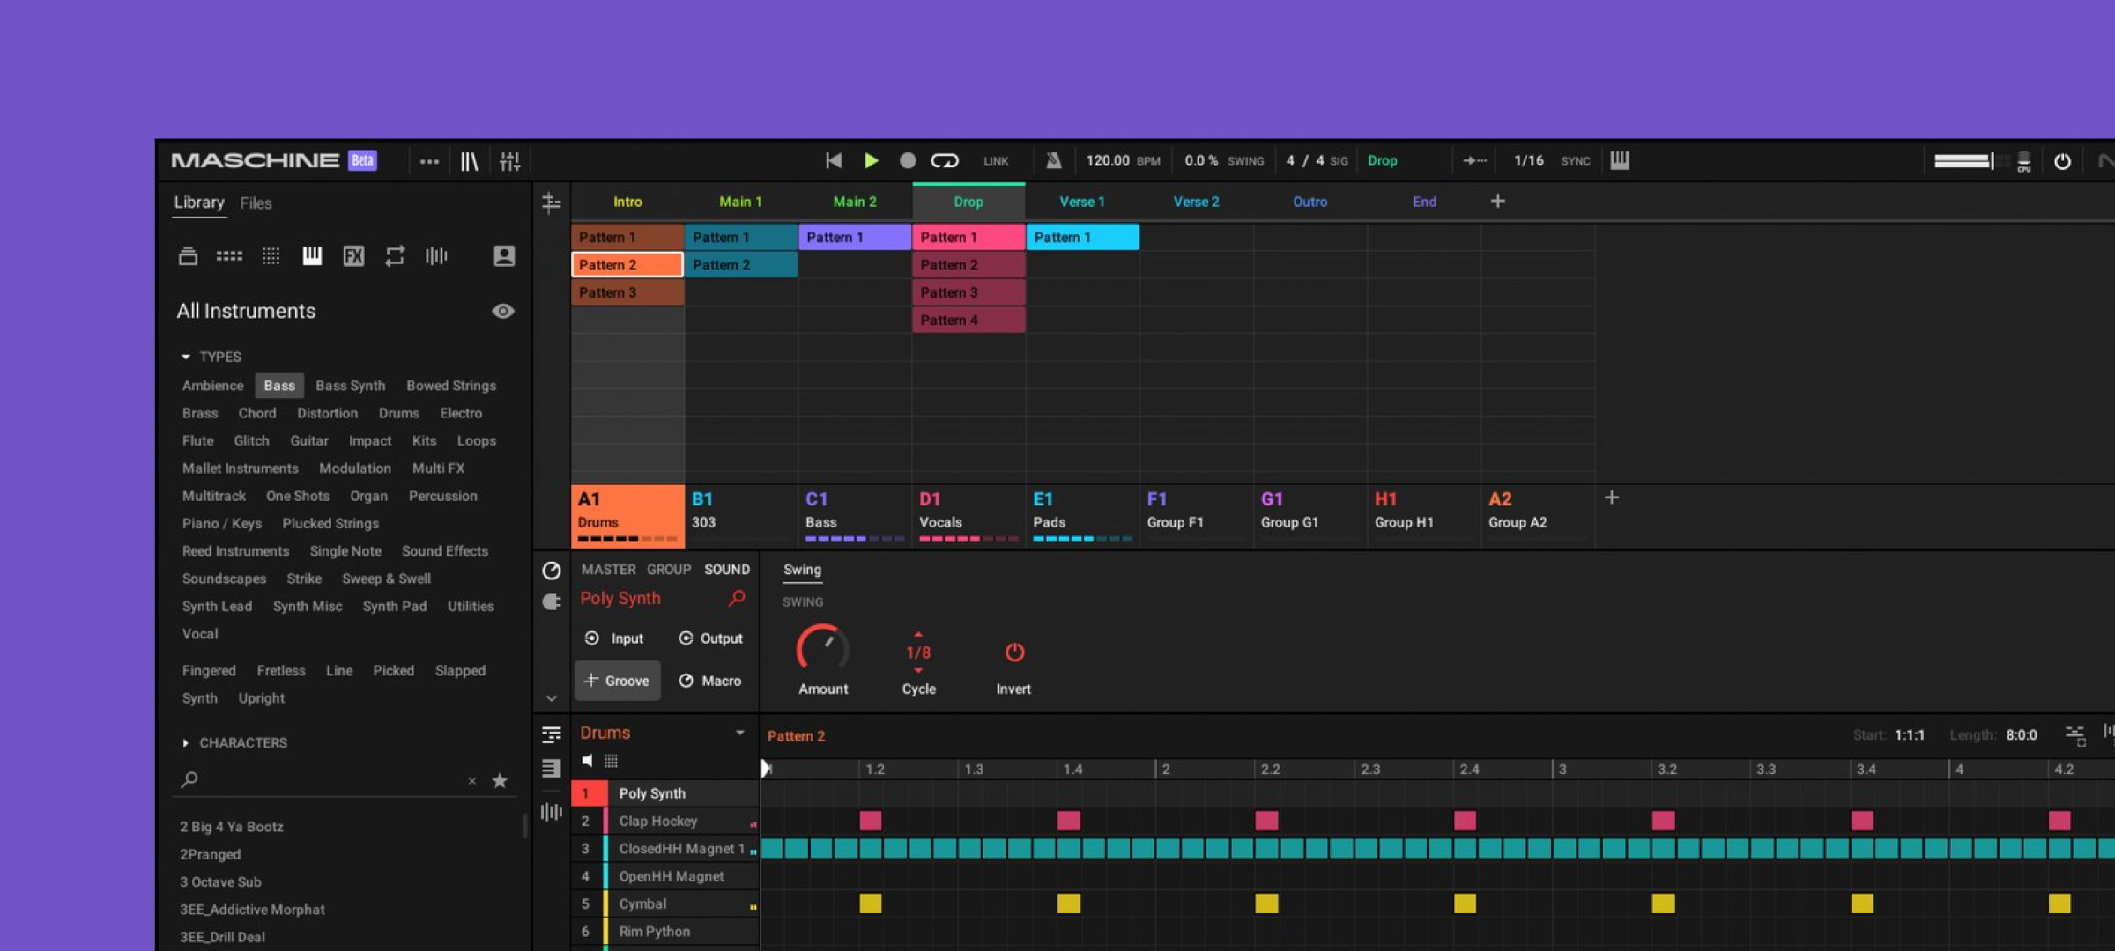The width and height of the screenshot is (2115, 951).
Task: Toggle the browser library icon in header
Action: point(469,161)
